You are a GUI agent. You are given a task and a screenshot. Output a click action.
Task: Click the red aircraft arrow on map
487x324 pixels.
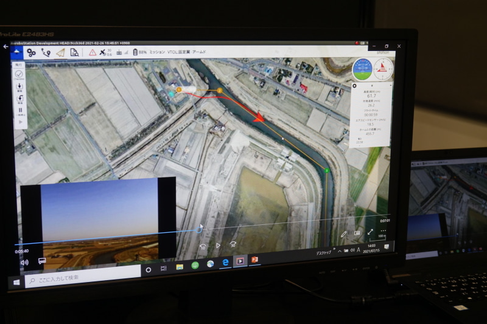[x=258, y=117]
